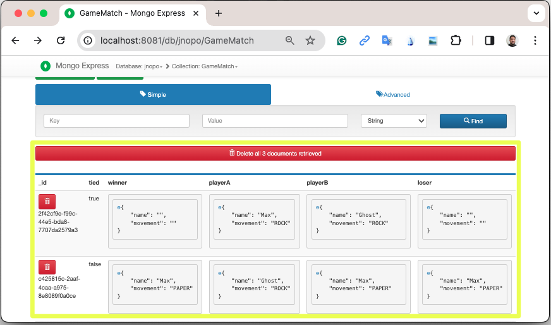Collapse winner JSON in the tied true row
551x325 pixels.
pyautogui.click(x=119, y=207)
